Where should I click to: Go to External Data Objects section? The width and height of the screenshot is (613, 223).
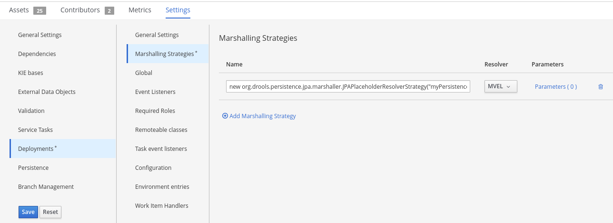(47, 92)
